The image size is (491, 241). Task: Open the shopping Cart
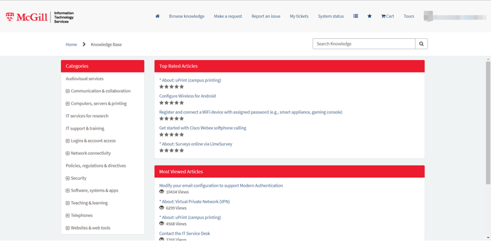tap(387, 16)
